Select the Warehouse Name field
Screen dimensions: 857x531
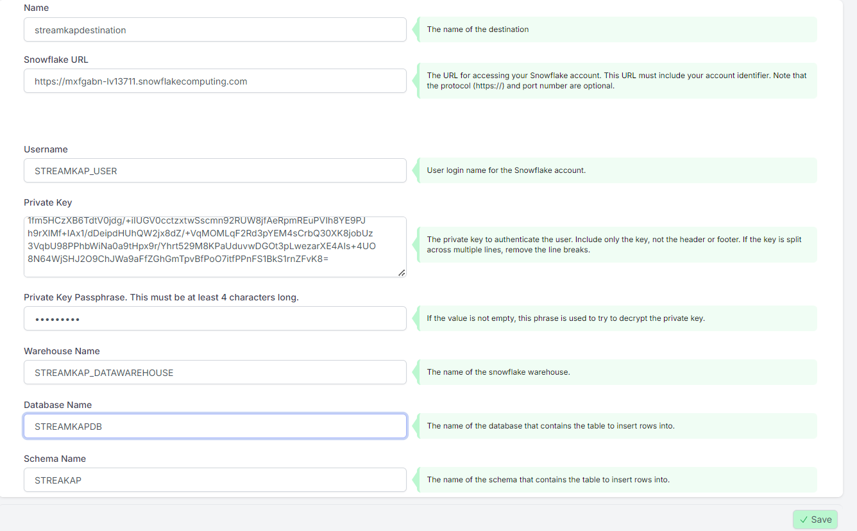click(215, 372)
